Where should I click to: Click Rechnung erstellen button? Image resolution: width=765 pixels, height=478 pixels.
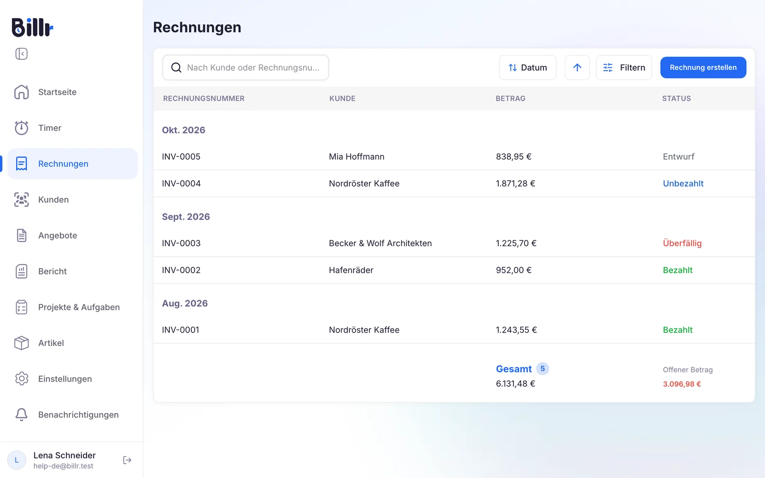pos(703,67)
